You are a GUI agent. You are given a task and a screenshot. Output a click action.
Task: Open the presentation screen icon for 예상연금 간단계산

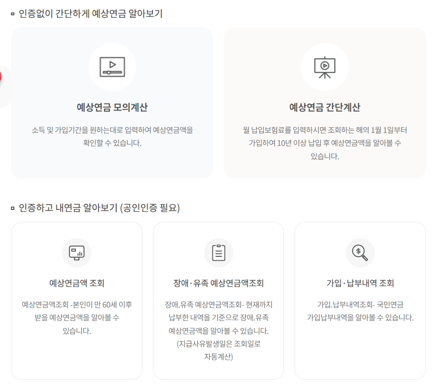(x=325, y=67)
